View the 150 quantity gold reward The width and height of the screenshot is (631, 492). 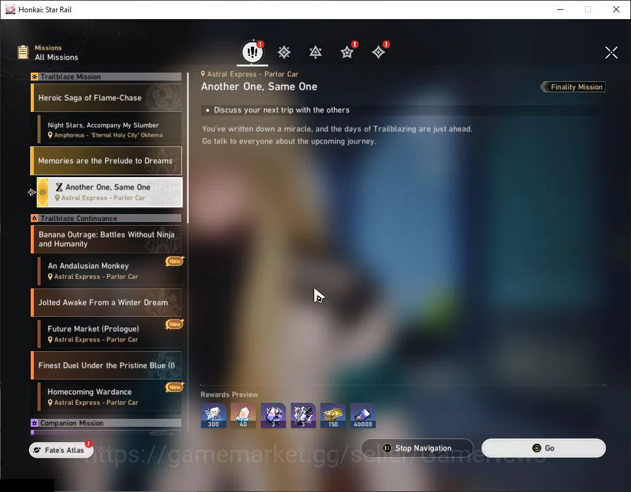click(x=333, y=416)
